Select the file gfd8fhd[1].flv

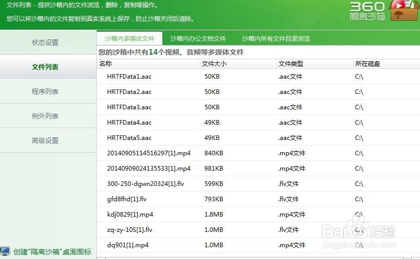(x=127, y=199)
